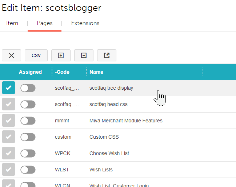The width and height of the screenshot is (236, 187).
Task: Export the list with the CSV button
Action: click(36, 55)
